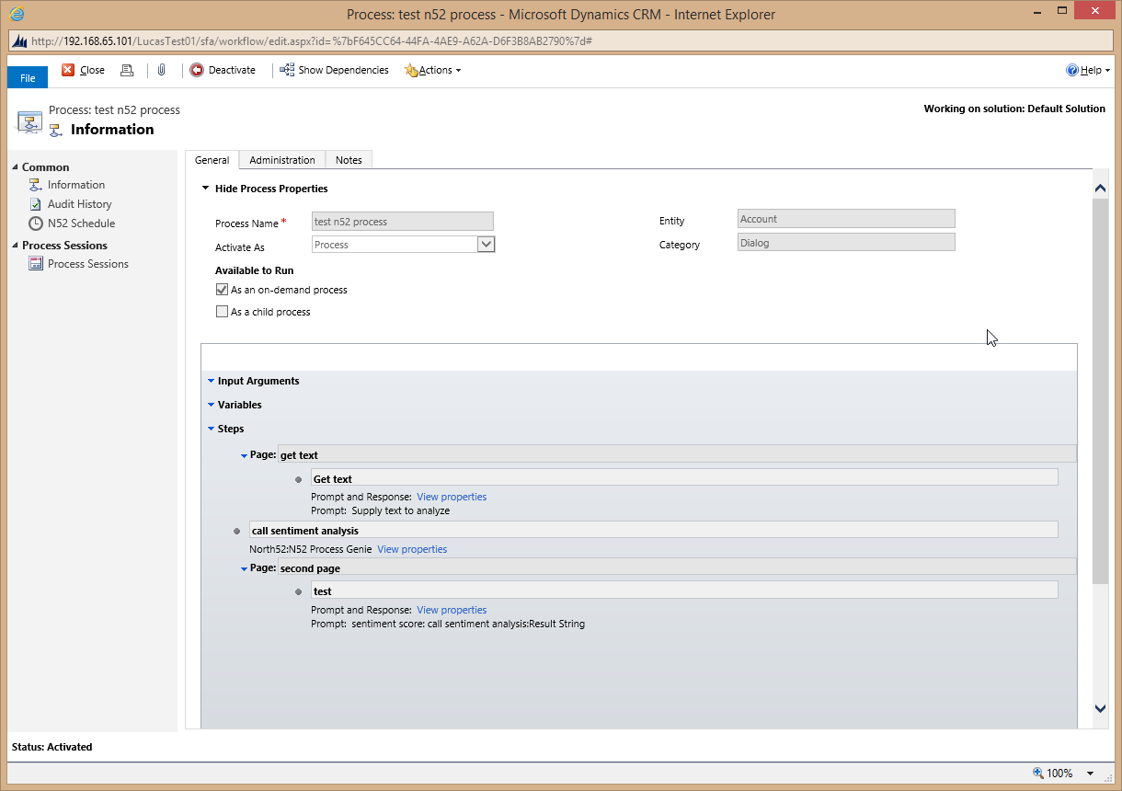Select the 'test' step bullet
The image size is (1122, 791).
298,591
